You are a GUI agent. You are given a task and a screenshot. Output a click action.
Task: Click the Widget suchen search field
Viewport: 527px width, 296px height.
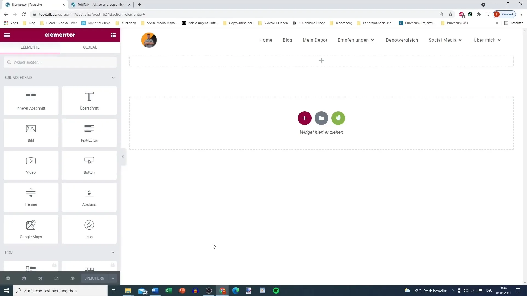[60, 62]
